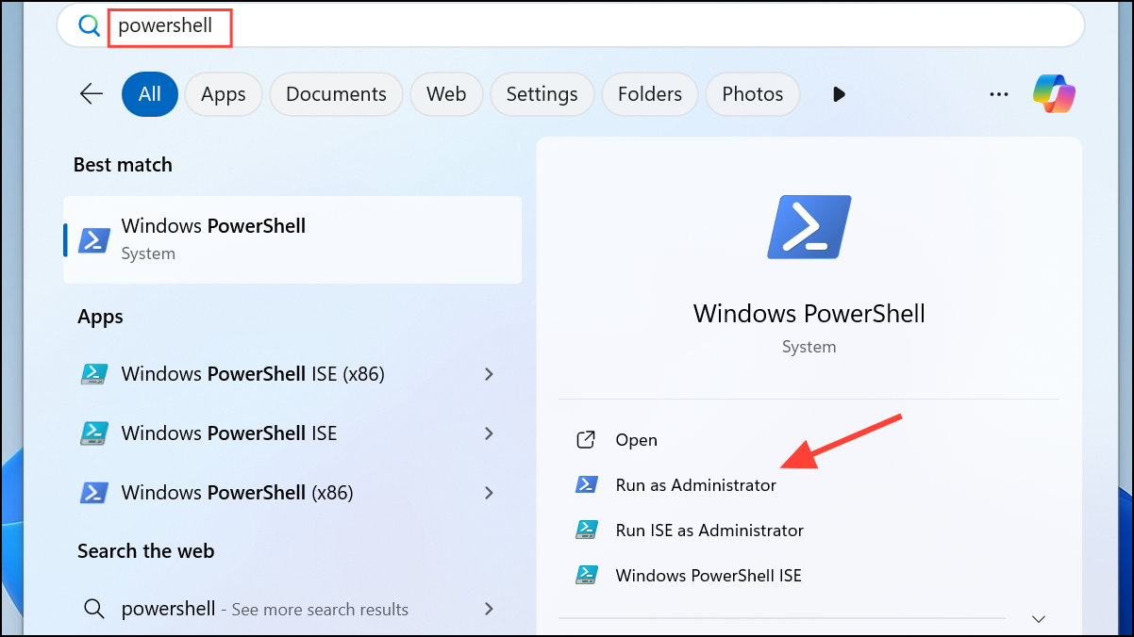
Task: Expand Windows PowerShell ISE (x86) chevron
Action: [489, 374]
